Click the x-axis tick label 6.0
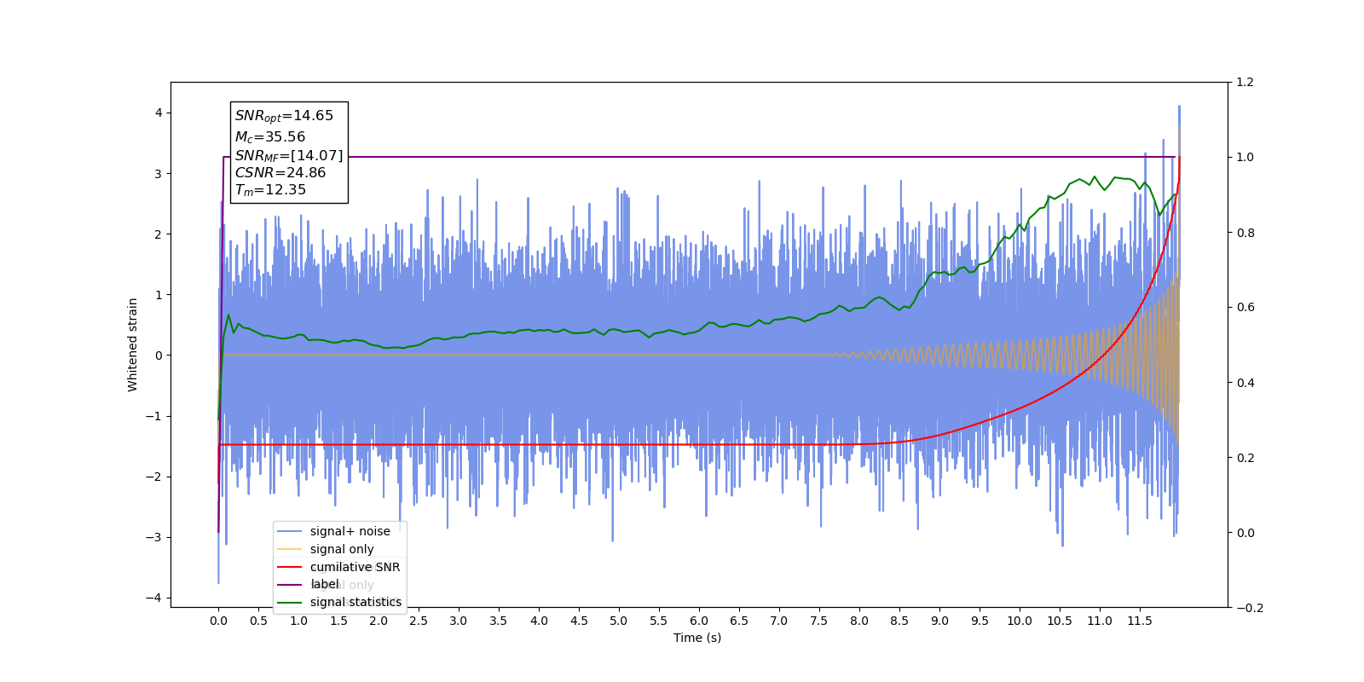 coord(699,621)
